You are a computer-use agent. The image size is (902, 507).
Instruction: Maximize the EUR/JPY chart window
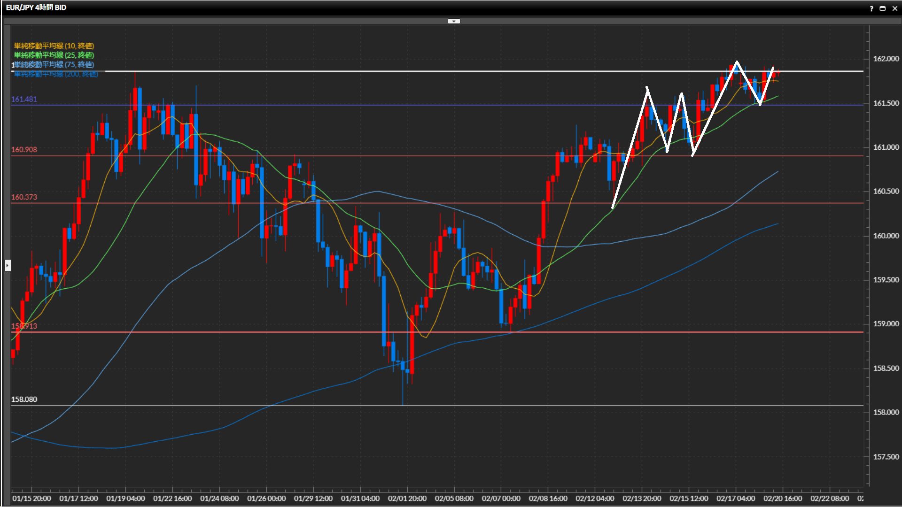coord(883,8)
